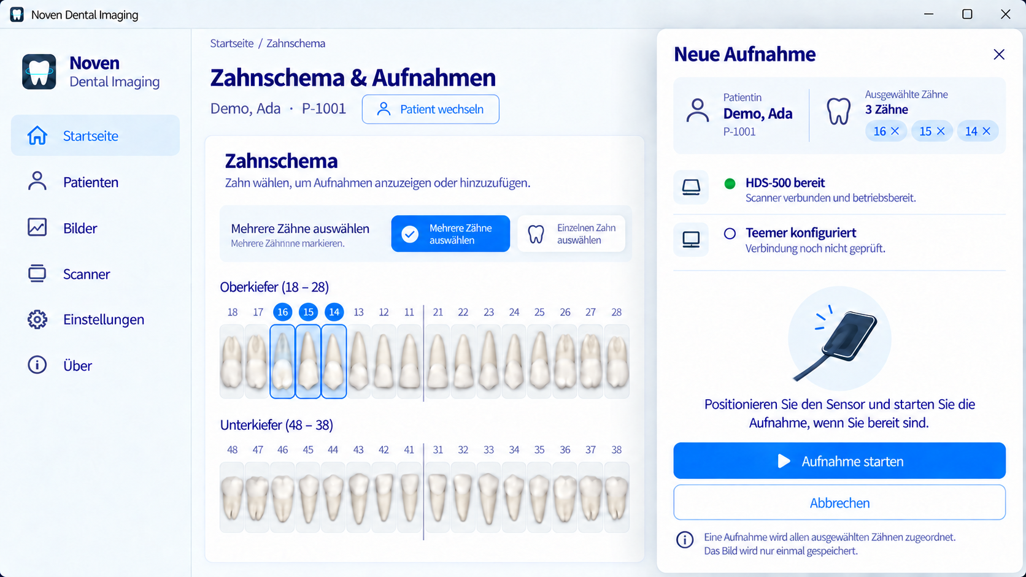
Task: Click tooth number 18 label in Oberkiefer
Action: click(233, 312)
